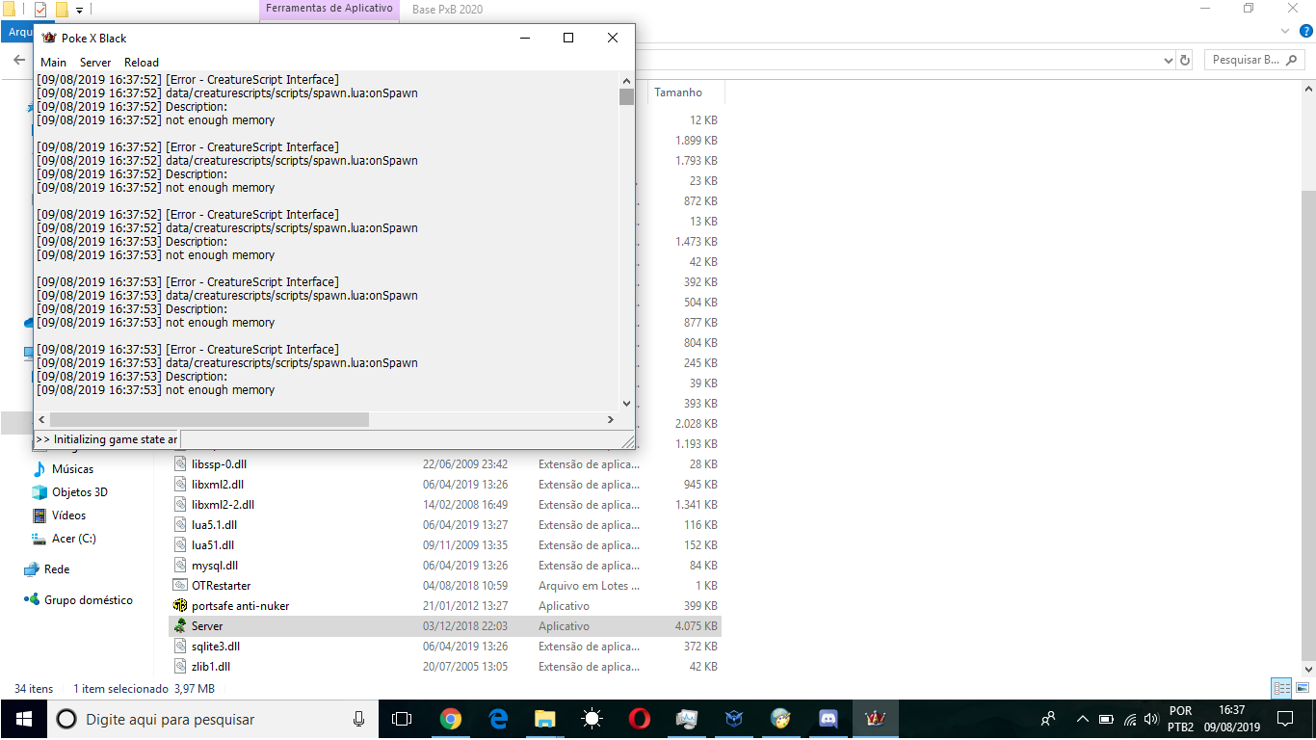Click the portsafe anti-nuker file icon

180,606
